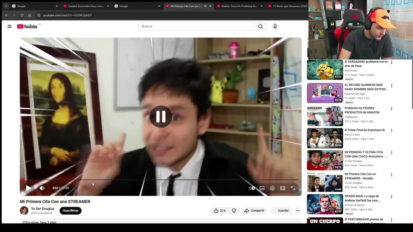Image resolution: width=413 pixels, height=232 pixels.
Task: Start voice search with the microphone
Action: (x=275, y=26)
